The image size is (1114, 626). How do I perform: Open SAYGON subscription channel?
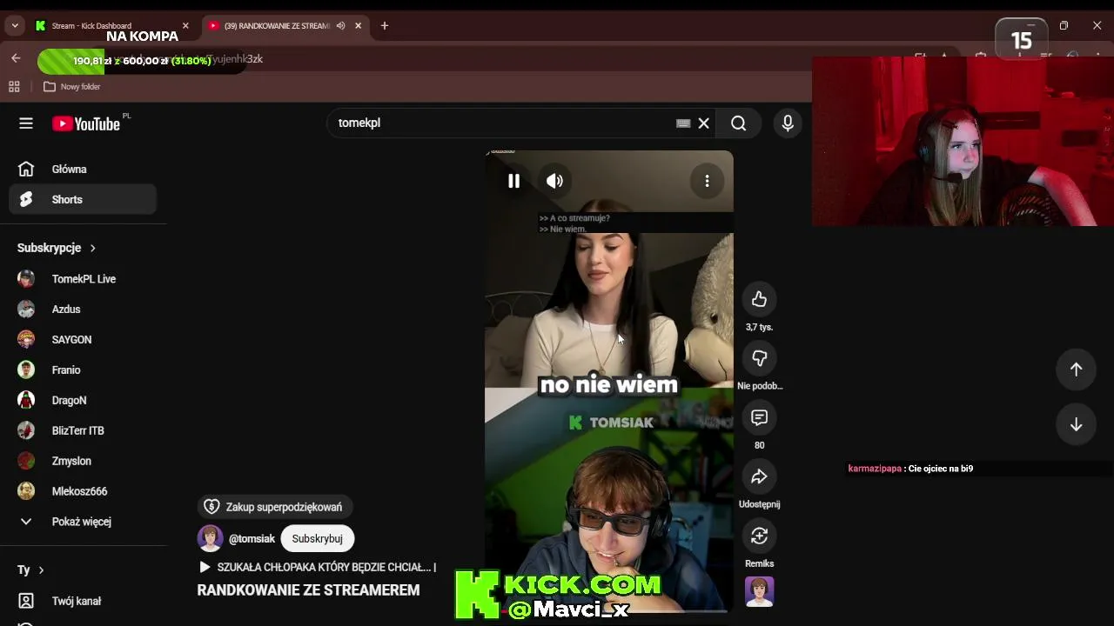pos(83,339)
